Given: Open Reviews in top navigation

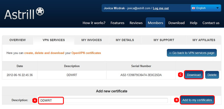Looking at the screenshot, I should pyautogui.click(x=136, y=23).
